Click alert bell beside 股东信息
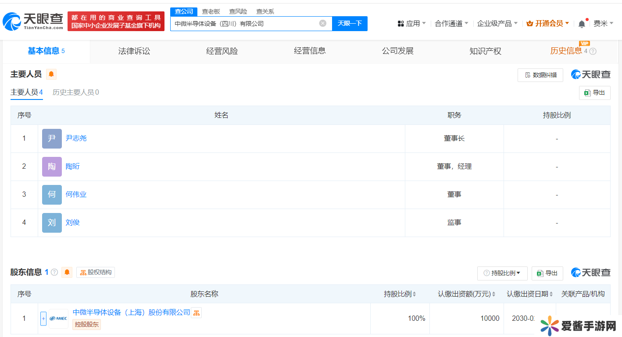622x337 pixels. coord(67,273)
